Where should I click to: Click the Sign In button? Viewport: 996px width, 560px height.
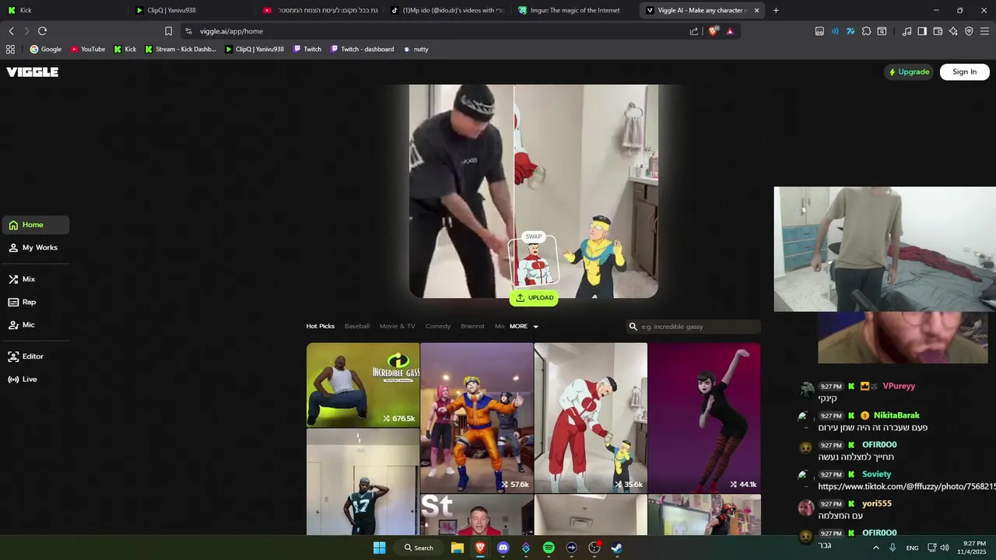point(964,72)
